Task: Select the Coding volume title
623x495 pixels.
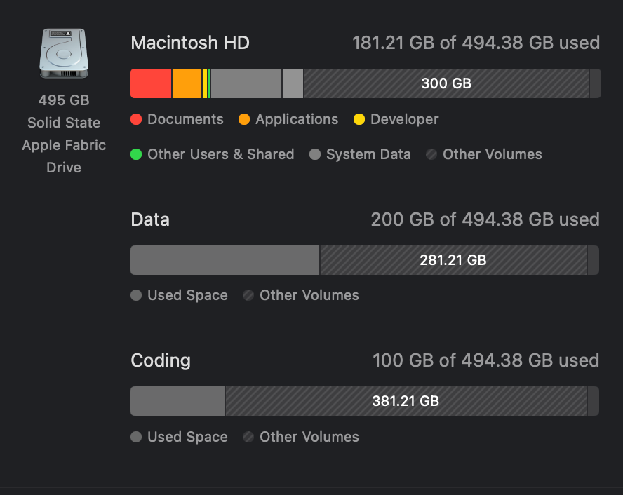Action: click(161, 360)
